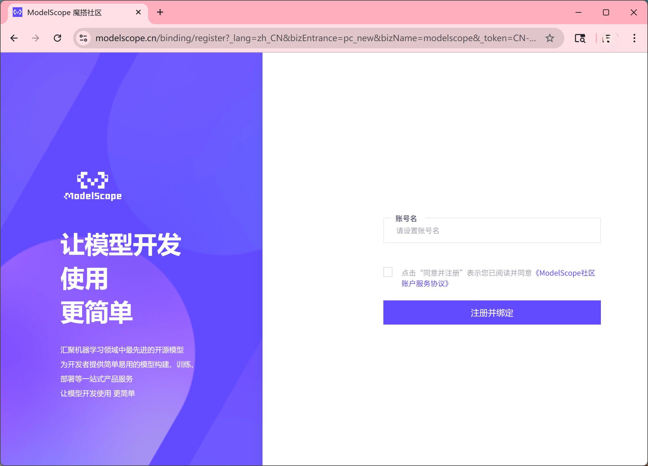Open the side search panel icon

point(580,38)
